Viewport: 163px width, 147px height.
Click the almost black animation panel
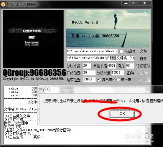33,39
